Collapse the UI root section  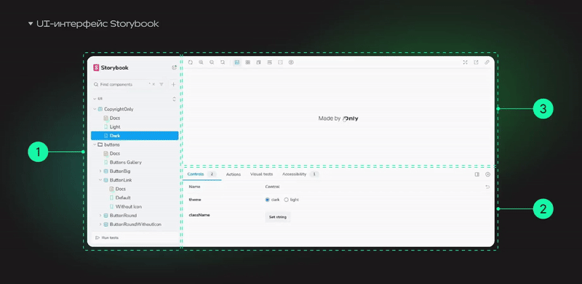click(x=97, y=99)
